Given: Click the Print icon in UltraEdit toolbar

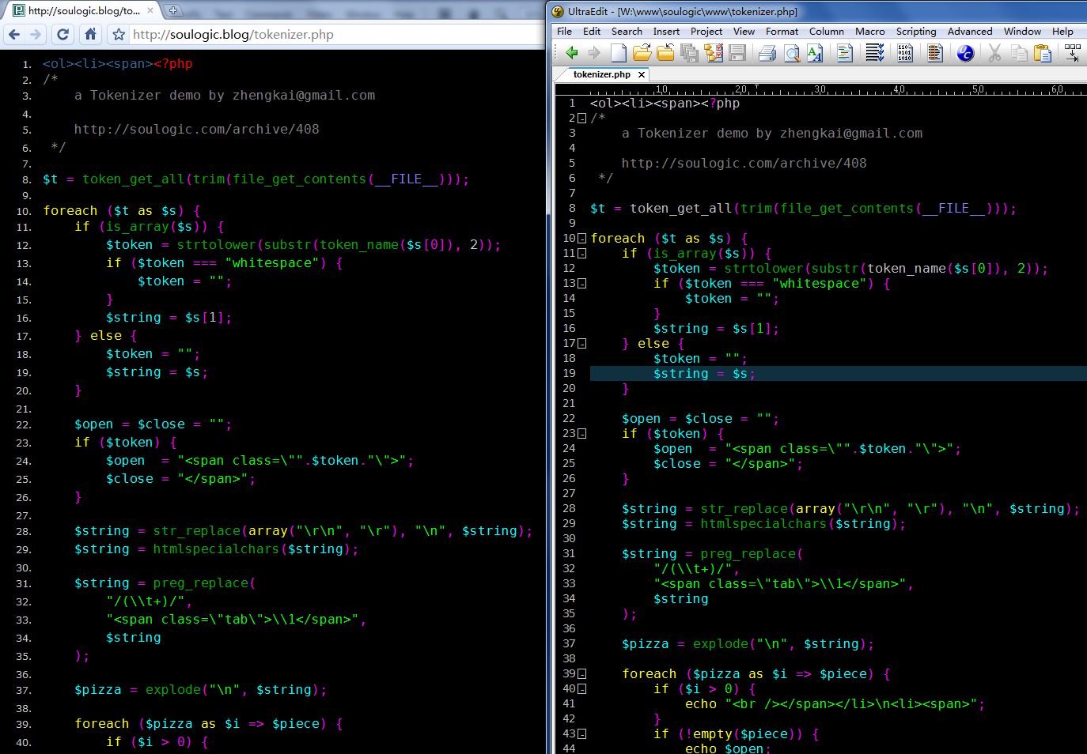Looking at the screenshot, I should [767, 53].
